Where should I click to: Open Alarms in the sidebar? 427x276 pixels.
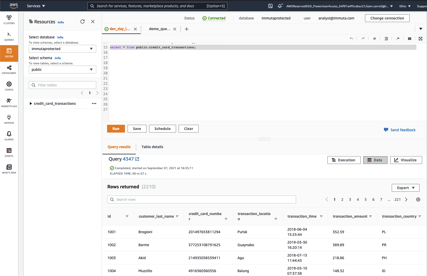point(9,136)
